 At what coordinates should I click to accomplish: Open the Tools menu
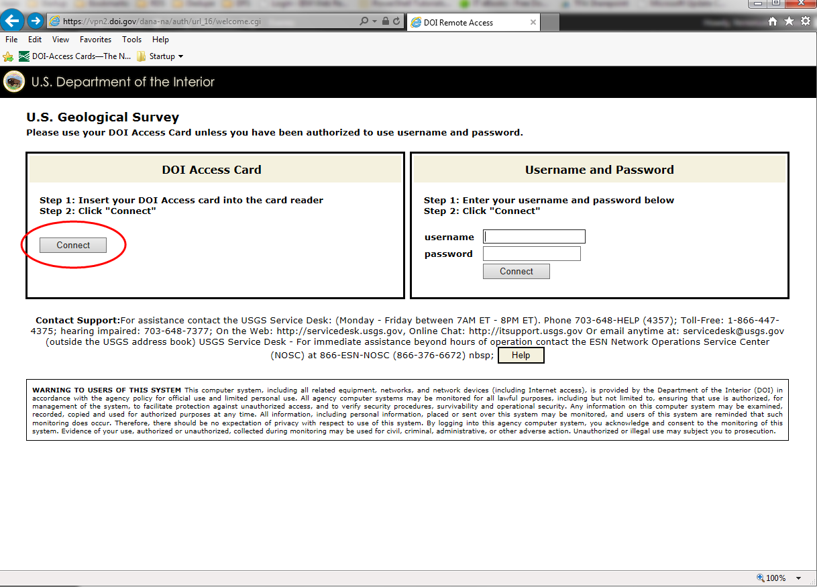click(x=132, y=40)
